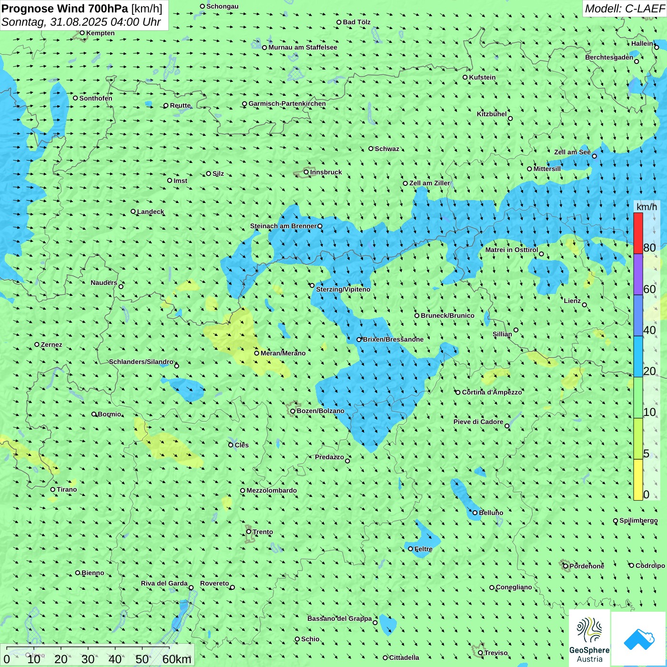Image resolution: width=667 pixels, height=667 pixels.
Task: Click the Pieve di Cadore label
Action: [x=478, y=422]
